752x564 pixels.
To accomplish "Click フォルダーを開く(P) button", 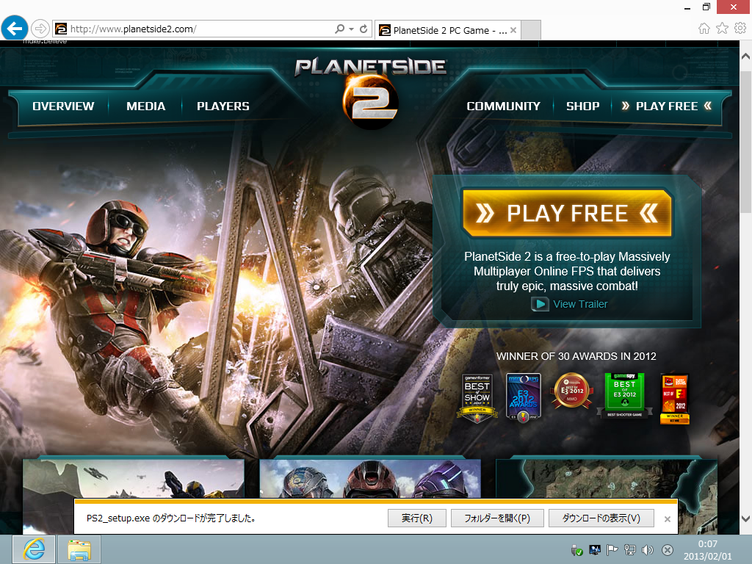I will tap(497, 518).
